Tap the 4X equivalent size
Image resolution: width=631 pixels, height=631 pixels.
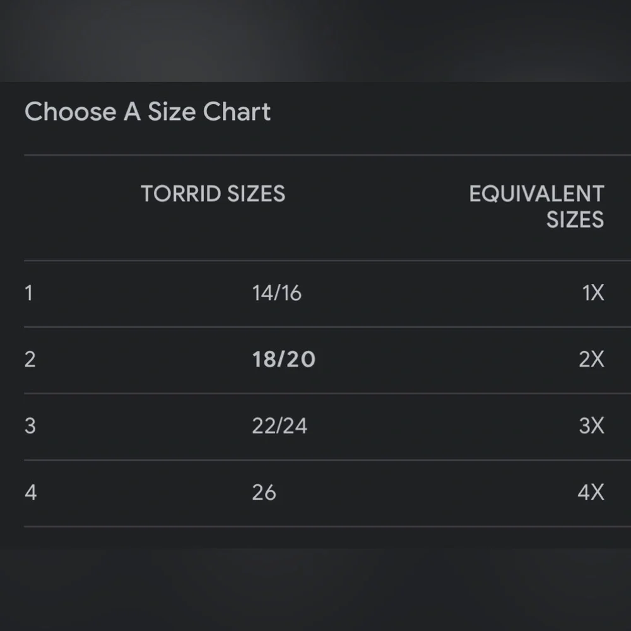(591, 492)
